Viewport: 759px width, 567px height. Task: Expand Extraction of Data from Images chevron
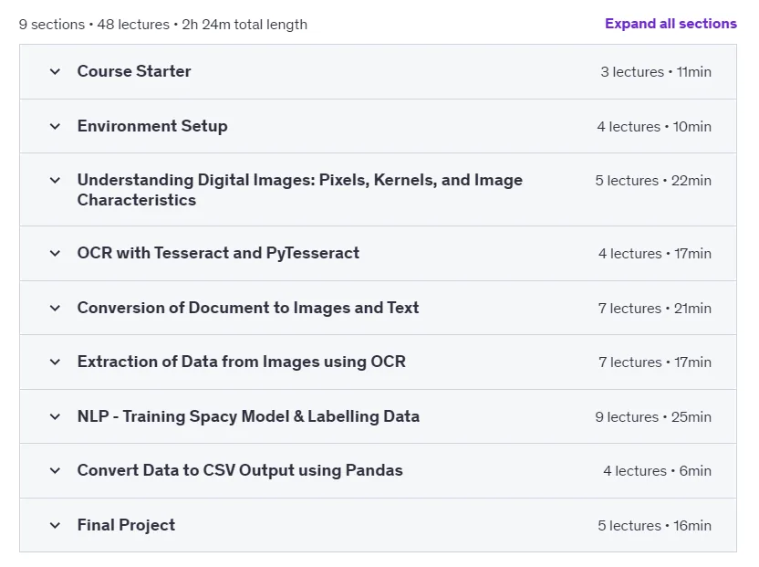point(55,362)
